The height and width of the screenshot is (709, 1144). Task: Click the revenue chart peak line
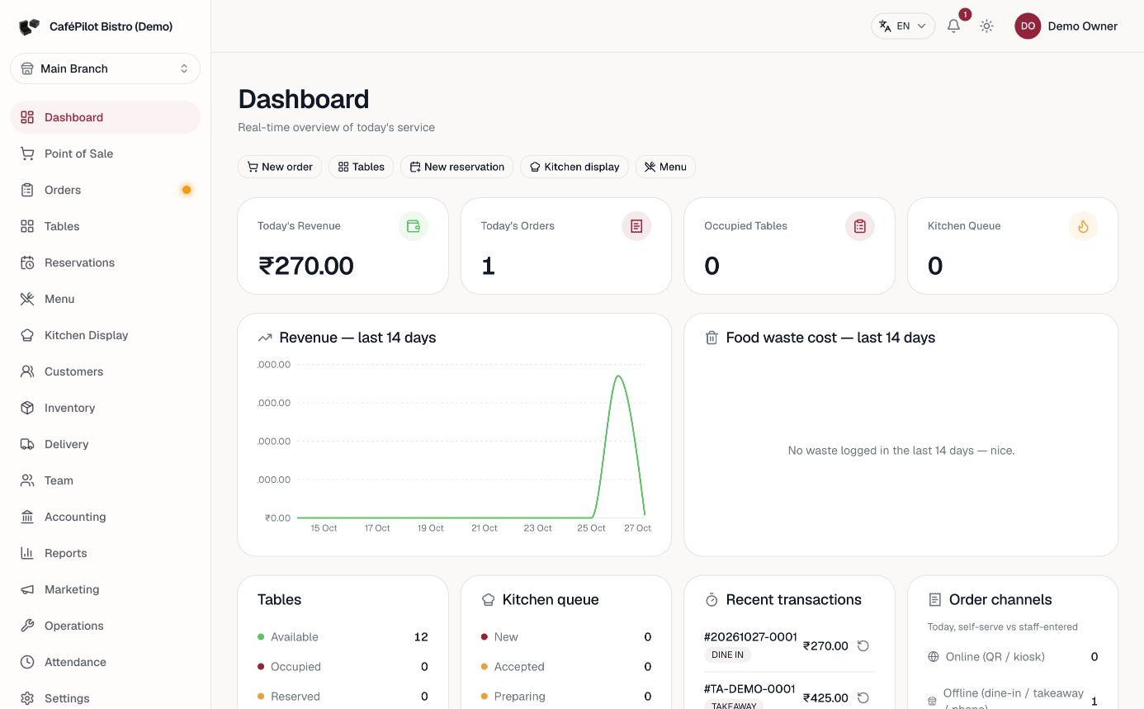(x=618, y=377)
